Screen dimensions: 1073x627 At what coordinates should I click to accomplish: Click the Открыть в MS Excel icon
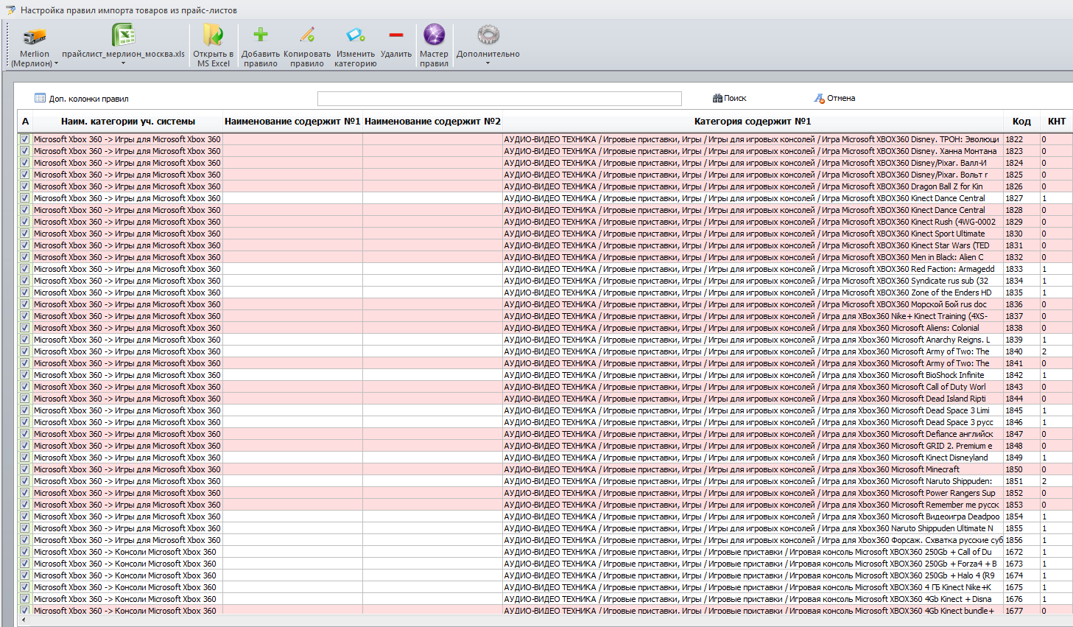point(213,35)
